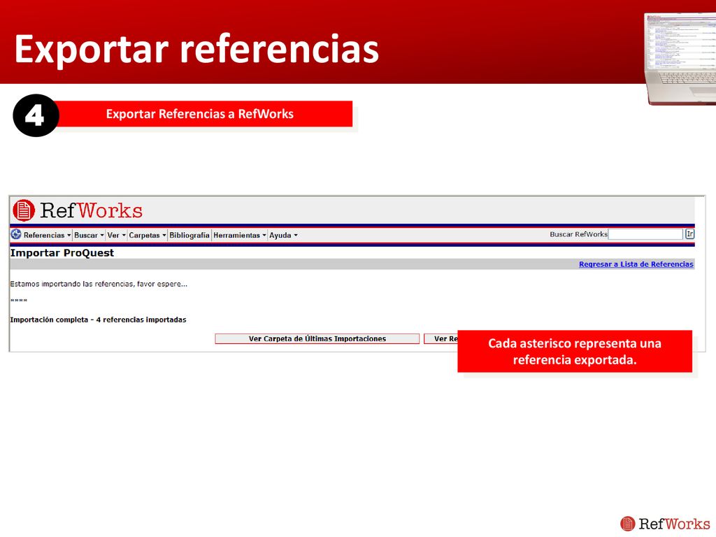Follow the Regresar a Lista de Referencias link
716x537 pixels.
636,264
